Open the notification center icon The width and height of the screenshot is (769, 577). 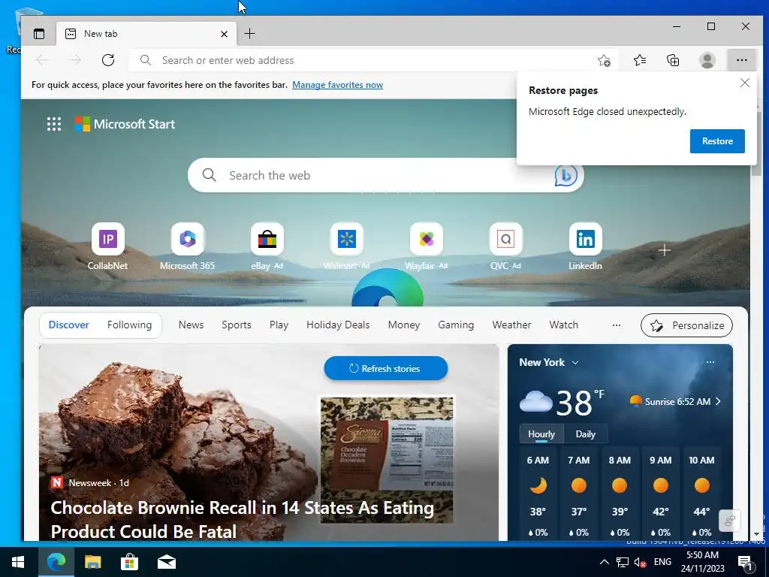click(746, 563)
